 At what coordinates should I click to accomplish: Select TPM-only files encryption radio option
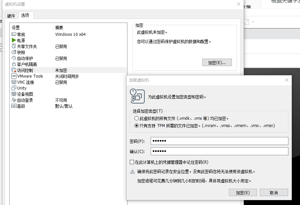tap(136, 126)
